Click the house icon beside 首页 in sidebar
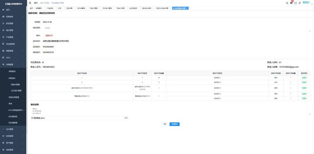The width and height of the screenshot is (314, 154). tap(3, 10)
